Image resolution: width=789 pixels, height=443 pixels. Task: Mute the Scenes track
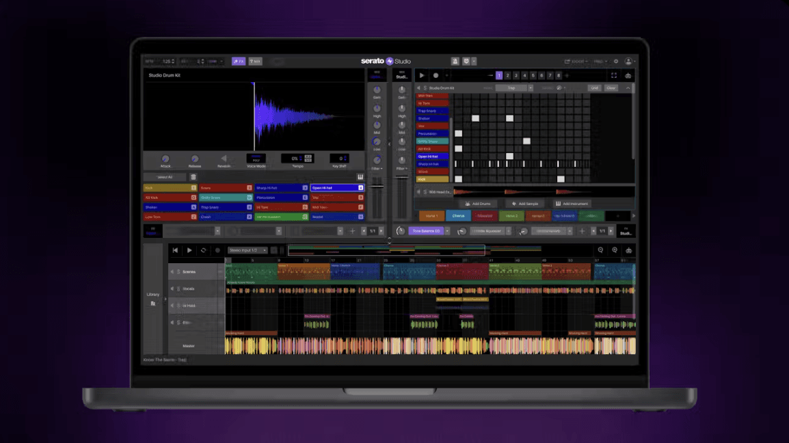pos(172,272)
